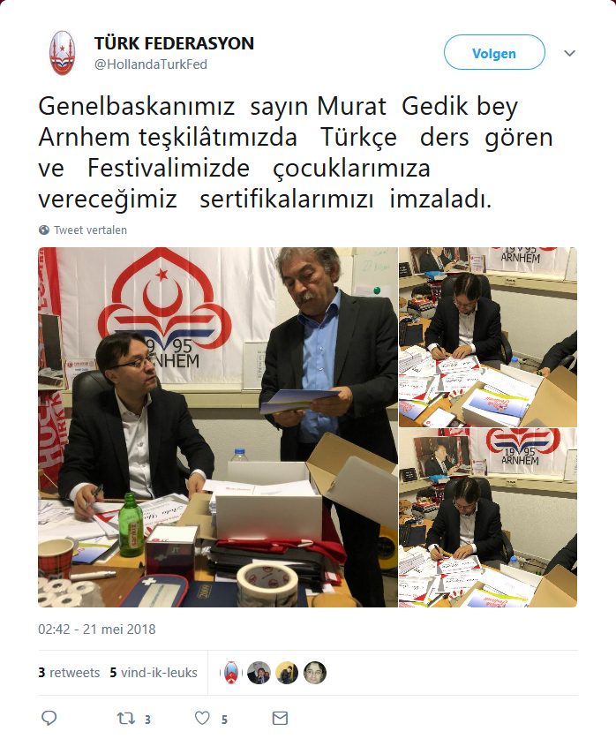Click the envelope direct message icon

(x=280, y=719)
